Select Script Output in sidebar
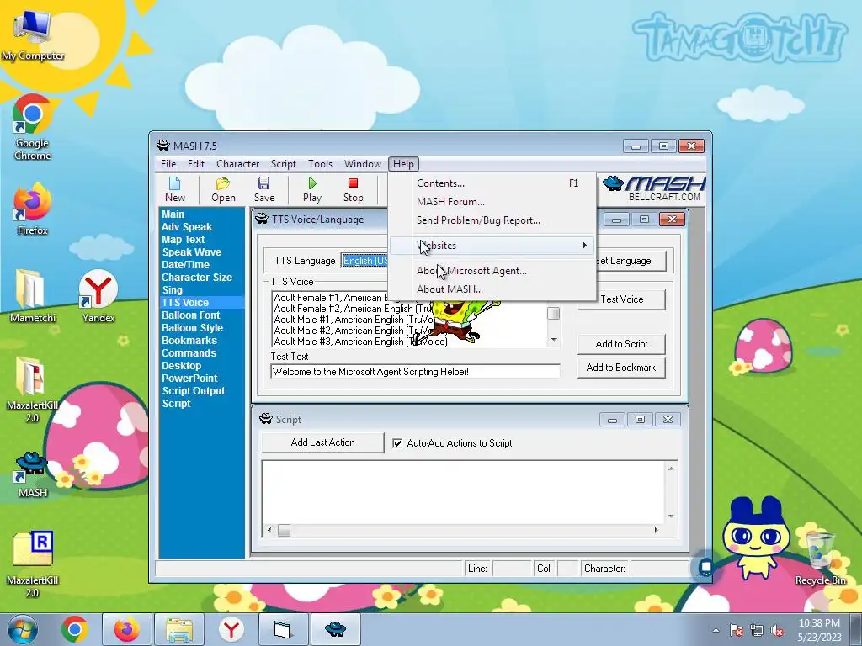This screenshot has height=646, width=862. click(194, 391)
